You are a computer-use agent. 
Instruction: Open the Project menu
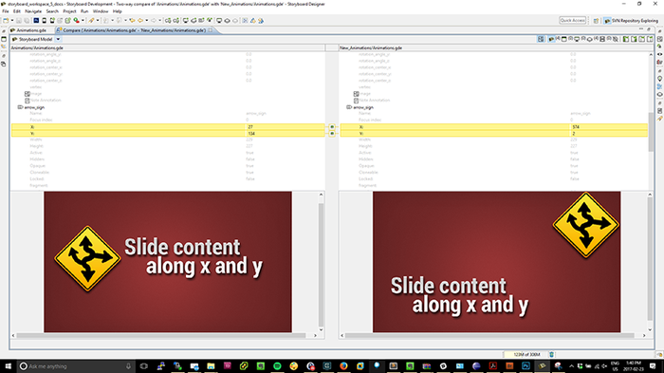(x=69, y=11)
